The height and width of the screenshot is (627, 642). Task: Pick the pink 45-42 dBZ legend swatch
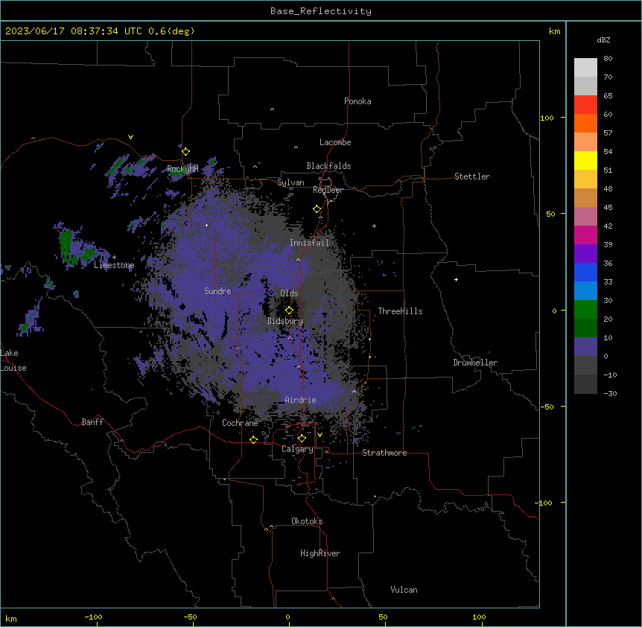(585, 217)
